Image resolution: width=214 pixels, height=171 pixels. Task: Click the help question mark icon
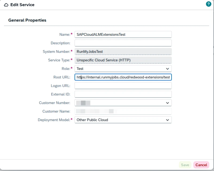coord(208,4)
